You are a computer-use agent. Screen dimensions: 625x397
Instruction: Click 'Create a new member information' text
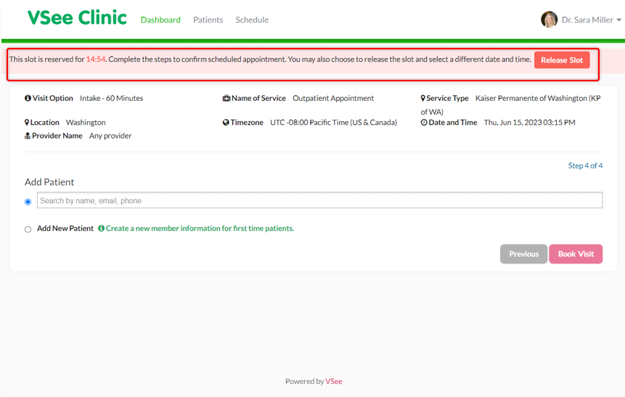click(200, 229)
